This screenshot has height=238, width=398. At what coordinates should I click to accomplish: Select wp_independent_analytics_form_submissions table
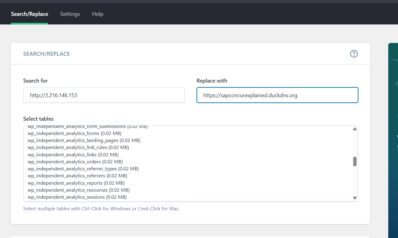[x=87, y=127]
